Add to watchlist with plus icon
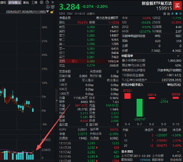Screen dimensions: 183x162 pos(180,14)
